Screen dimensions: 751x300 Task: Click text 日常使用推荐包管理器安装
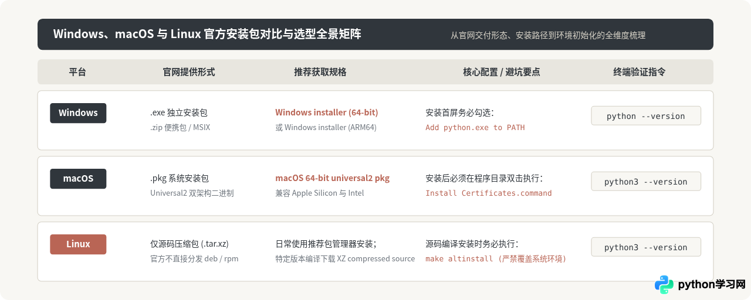pyautogui.click(x=326, y=244)
